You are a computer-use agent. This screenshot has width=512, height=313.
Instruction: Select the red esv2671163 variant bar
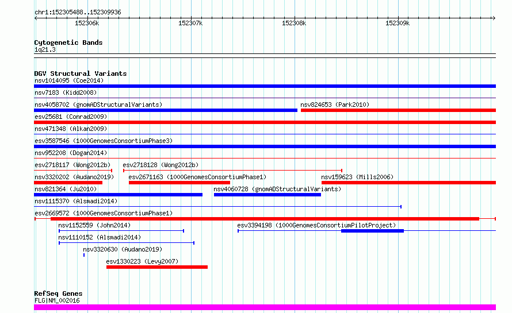click(179, 183)
